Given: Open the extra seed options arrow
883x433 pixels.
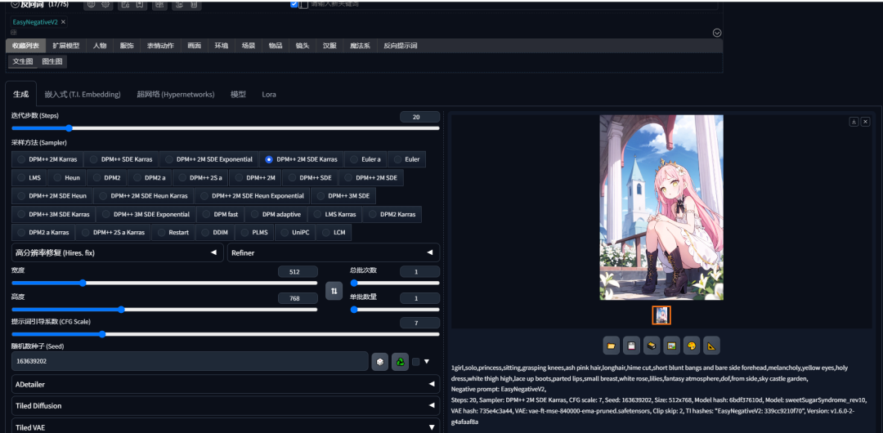Looking at the screenshot, I should (x=426, y=361).
